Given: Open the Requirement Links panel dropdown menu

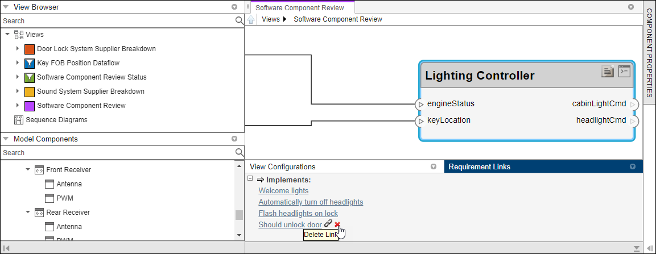Looking at the screenshot, I should coord(632,166).
